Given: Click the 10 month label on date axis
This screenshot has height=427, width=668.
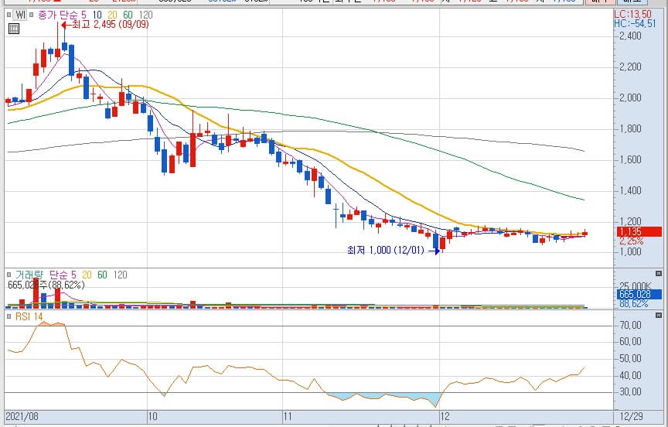Looking at the screenshot, I should pyautogui.click(x=152, y=416).
